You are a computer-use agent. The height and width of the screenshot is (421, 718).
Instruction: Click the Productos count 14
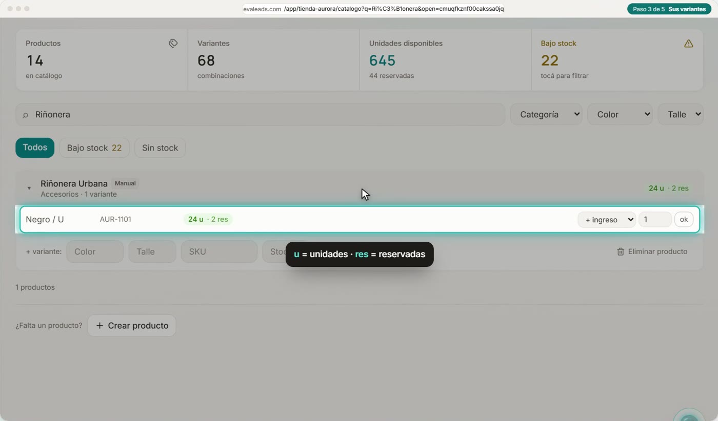(34, 60)
